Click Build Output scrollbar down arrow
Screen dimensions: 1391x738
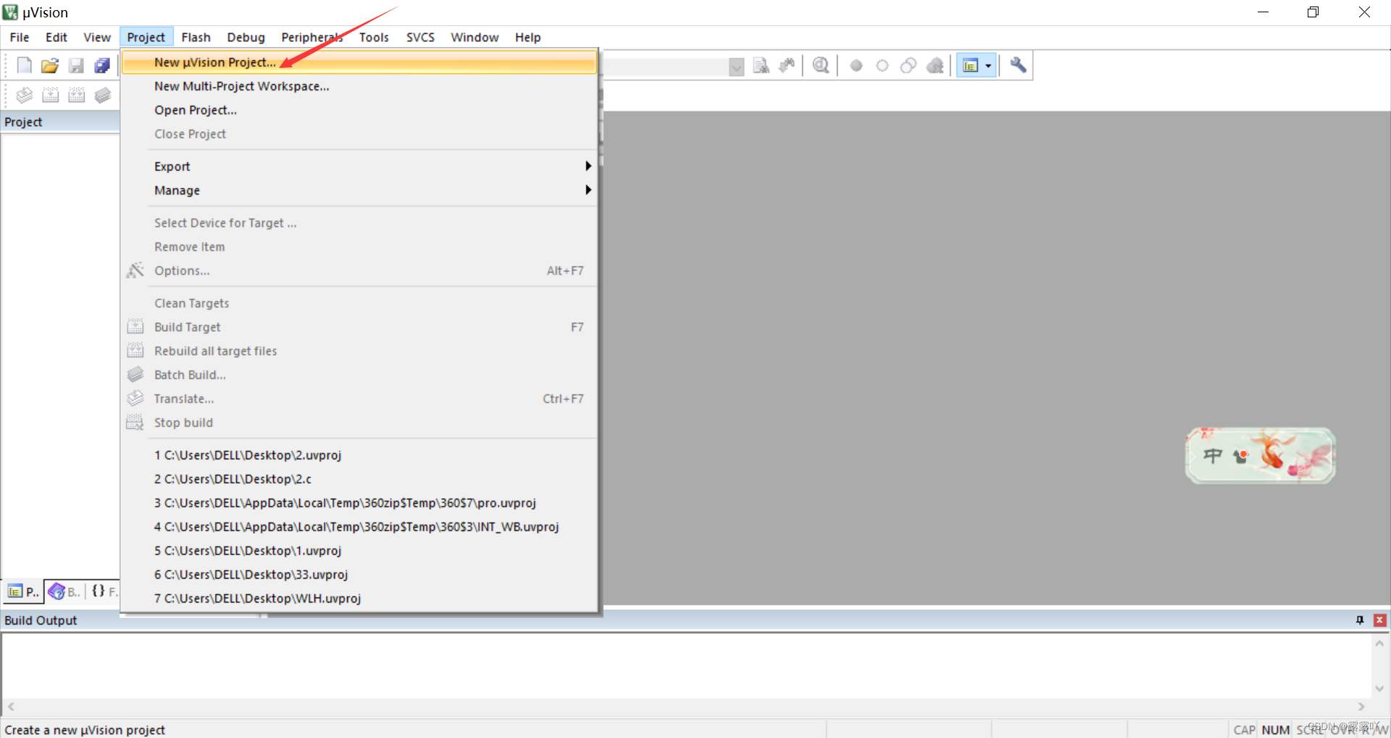click(1379, 688)
